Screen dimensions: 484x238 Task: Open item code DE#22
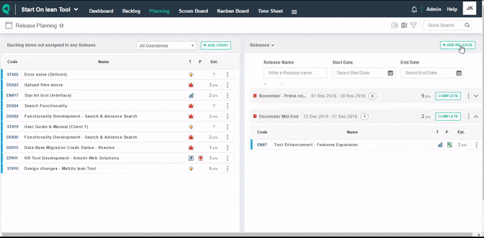tap(13, 116)
